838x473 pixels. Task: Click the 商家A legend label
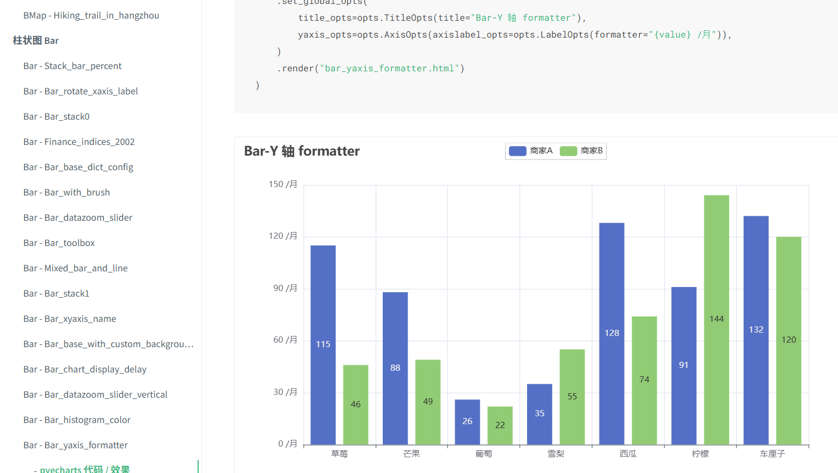[541, 151]
